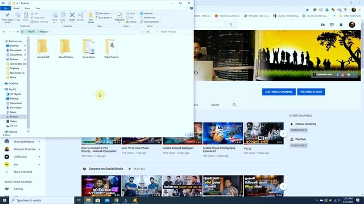Click Type here to search box

tap(42, 200)
